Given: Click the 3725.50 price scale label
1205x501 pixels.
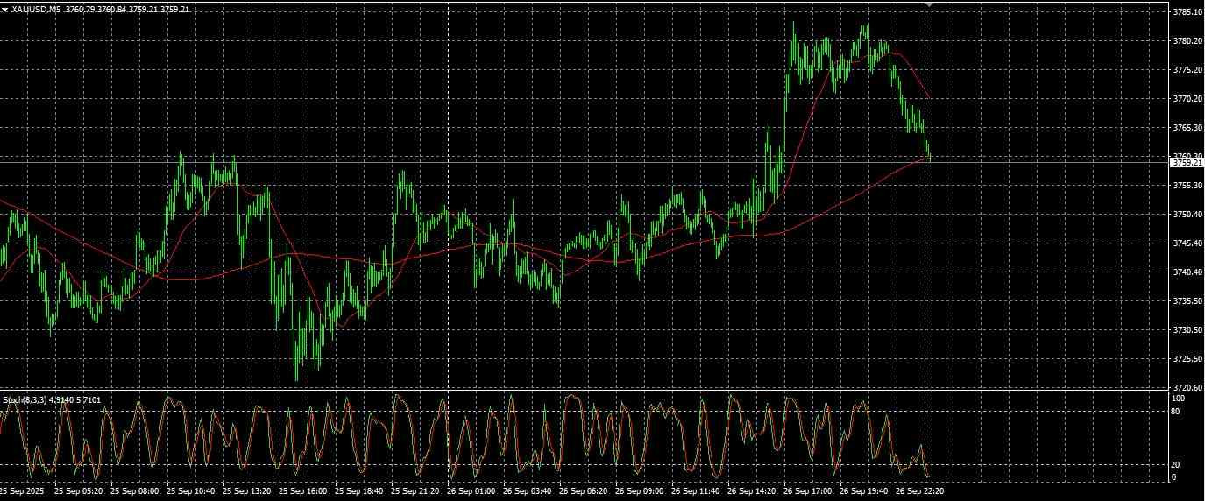Looking at the screenshot, I should [x=1187, y=359].
